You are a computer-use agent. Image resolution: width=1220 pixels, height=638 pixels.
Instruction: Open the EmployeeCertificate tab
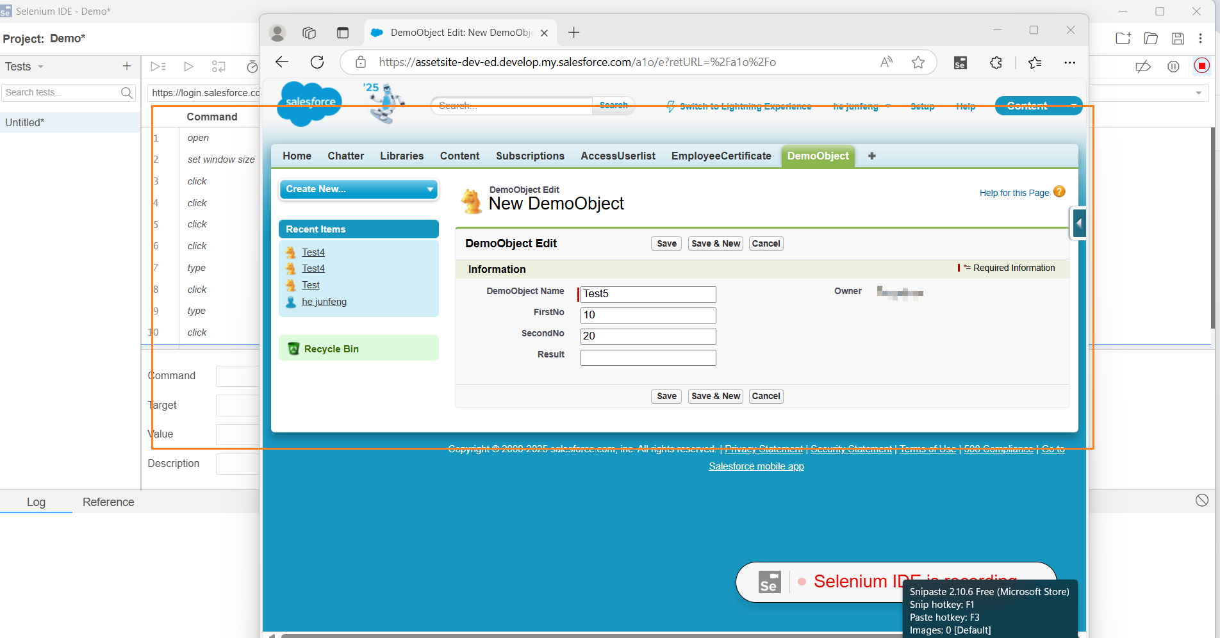pos(721,156)
